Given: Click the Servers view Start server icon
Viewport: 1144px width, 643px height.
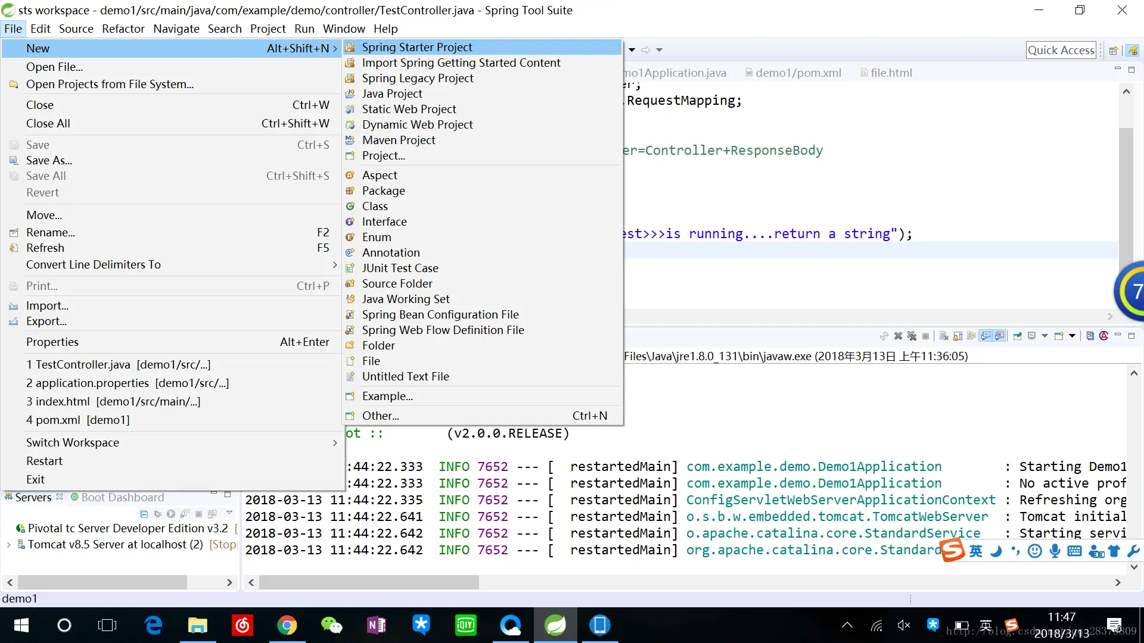Looking at the screenshot, I should [171, 514].
